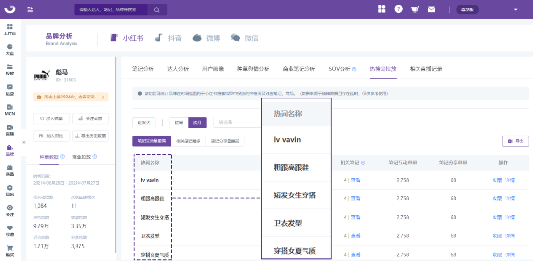Switch sorting to 相关笔记最多
Image resolution: width=533 pixels, height=261 pixels.
click(188, 141)
